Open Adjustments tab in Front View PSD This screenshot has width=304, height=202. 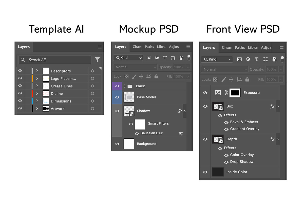(x=266, y=47)
